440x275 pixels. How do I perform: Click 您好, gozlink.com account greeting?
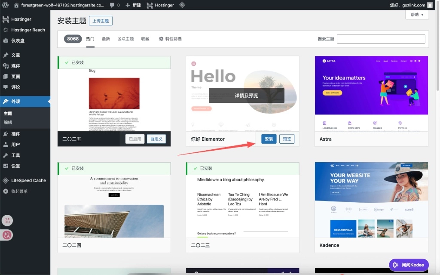pyautogui.click(x=407, y=5)
